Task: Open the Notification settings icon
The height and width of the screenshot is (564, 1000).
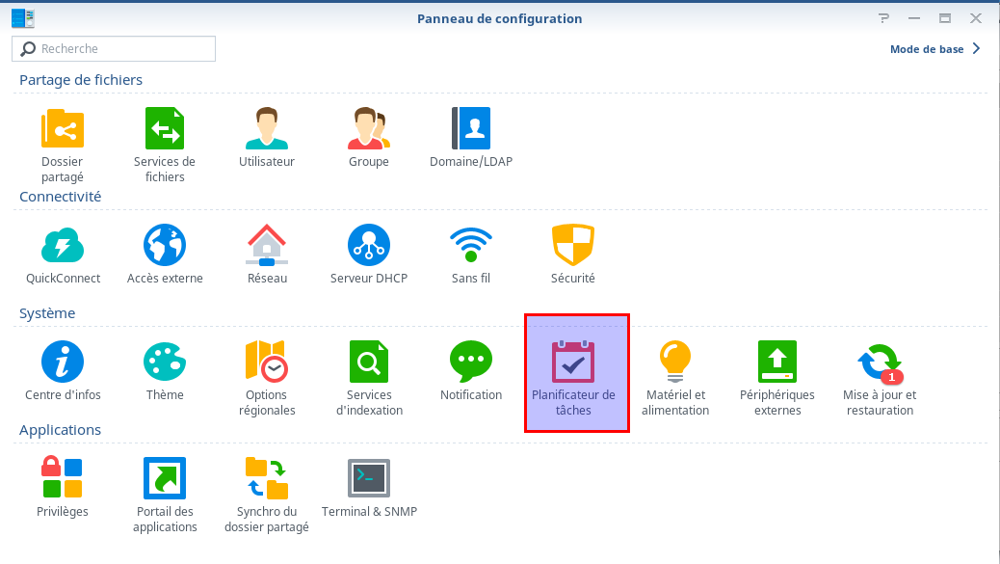Action: click(x=471, y=362)
